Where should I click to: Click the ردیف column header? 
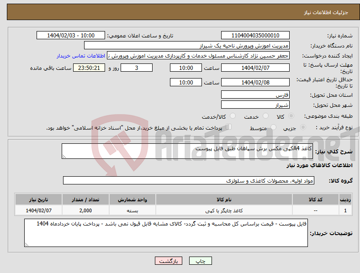click(x=345, y=199)
